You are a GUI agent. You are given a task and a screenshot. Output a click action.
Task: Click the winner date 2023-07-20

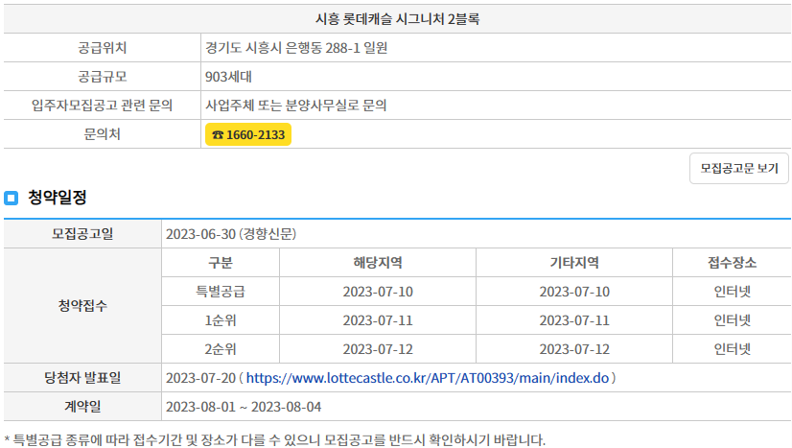[200, 378]
